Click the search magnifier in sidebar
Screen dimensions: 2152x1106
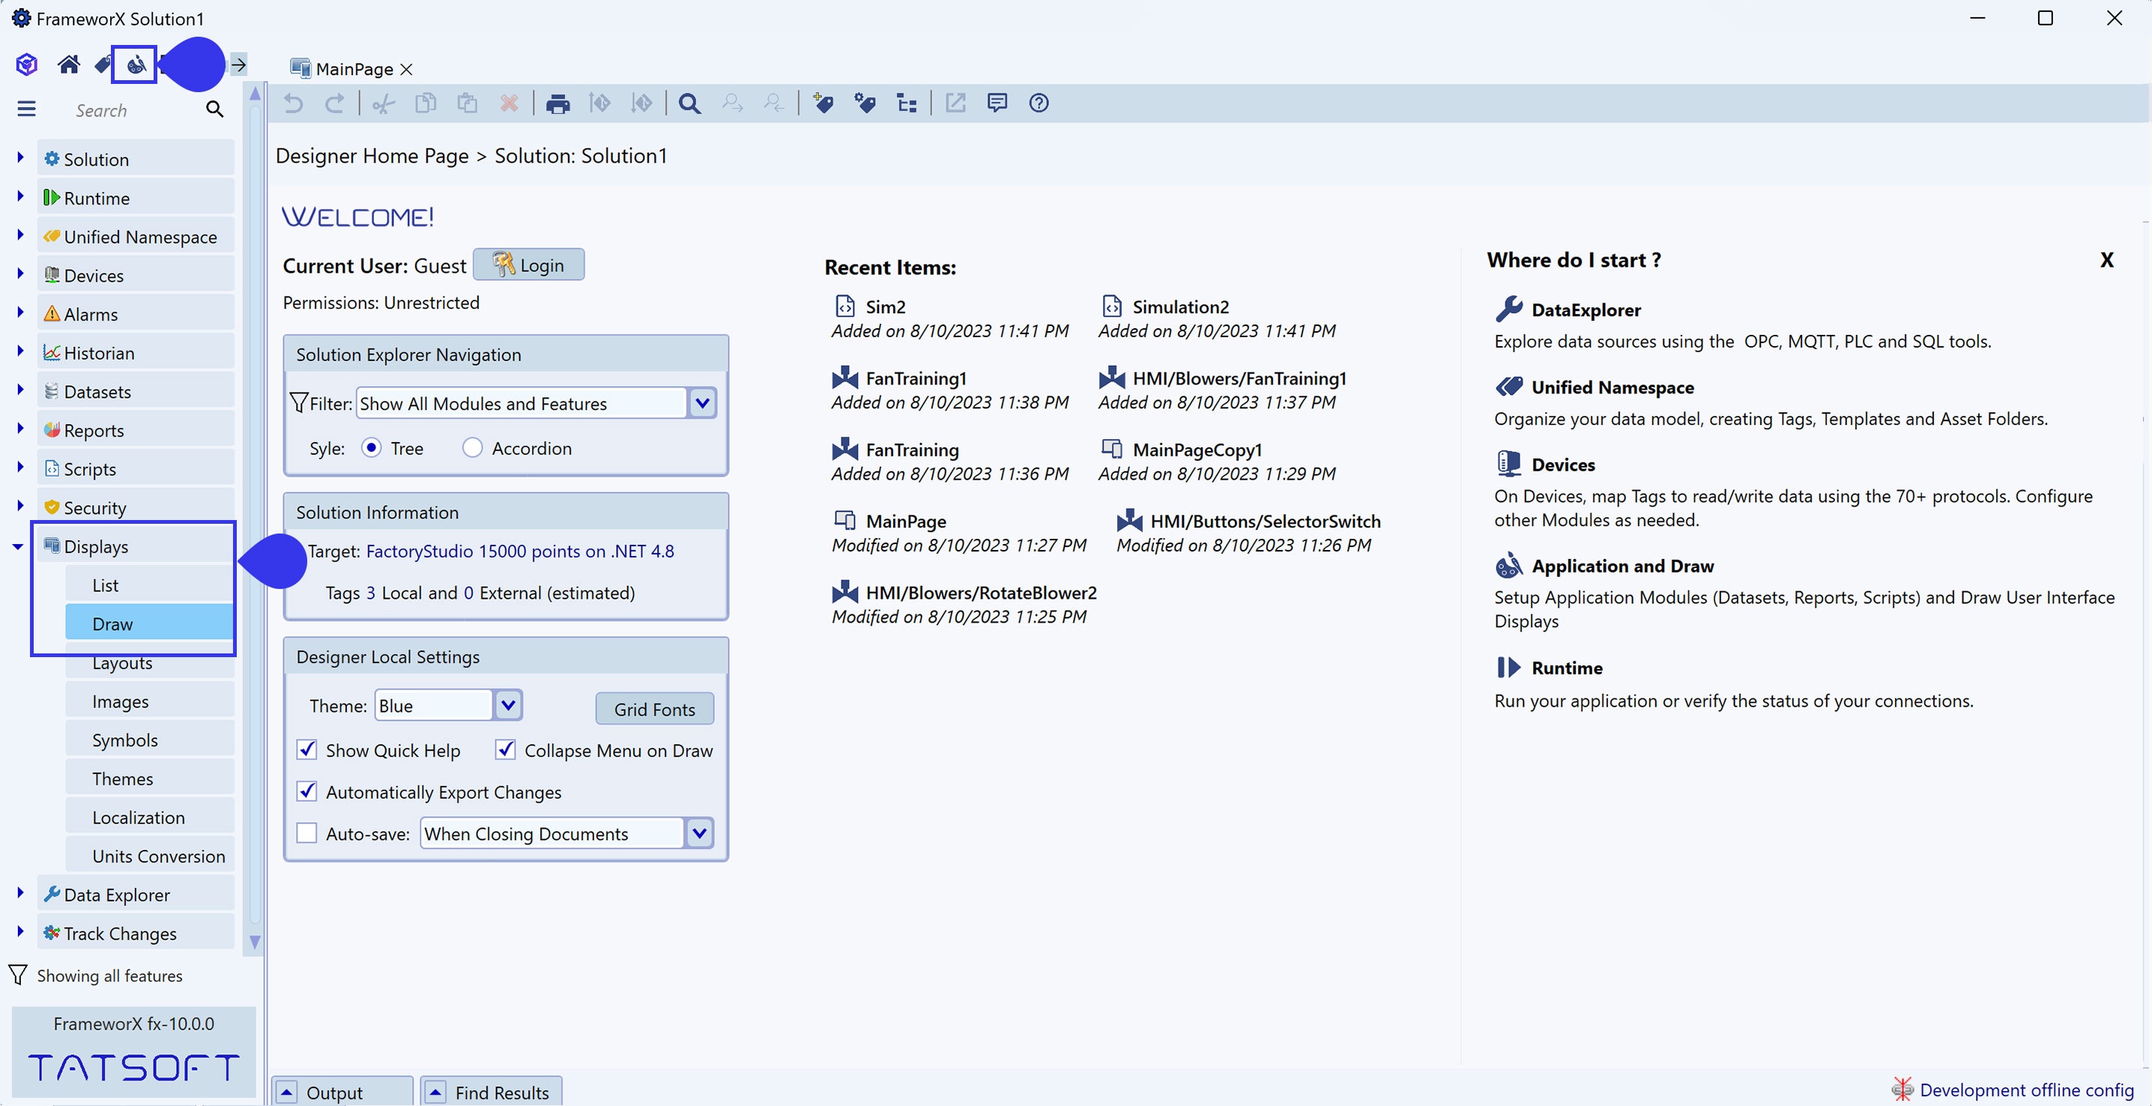point(215,109)
